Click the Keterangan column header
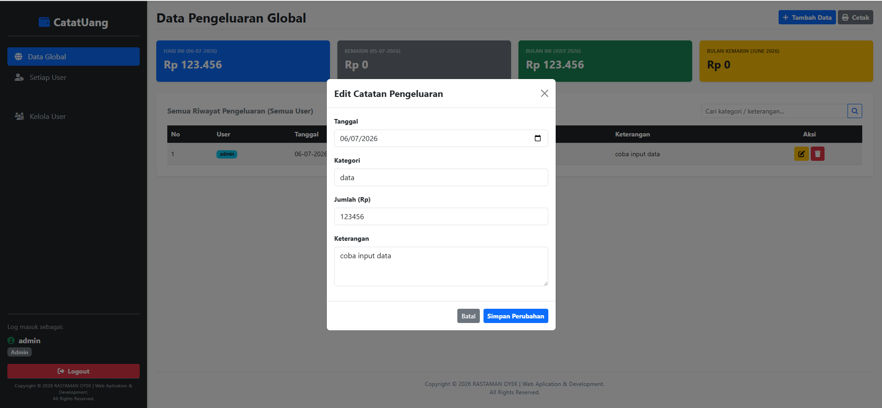This screenshot has width=882, height=408. (x=632, y=134)
